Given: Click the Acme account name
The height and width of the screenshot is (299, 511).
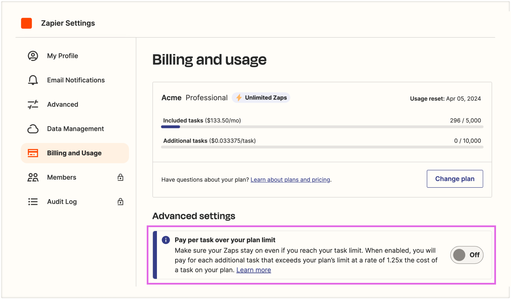Looking at the screenshot, I should pyautogui.click(x=171, y=98).
